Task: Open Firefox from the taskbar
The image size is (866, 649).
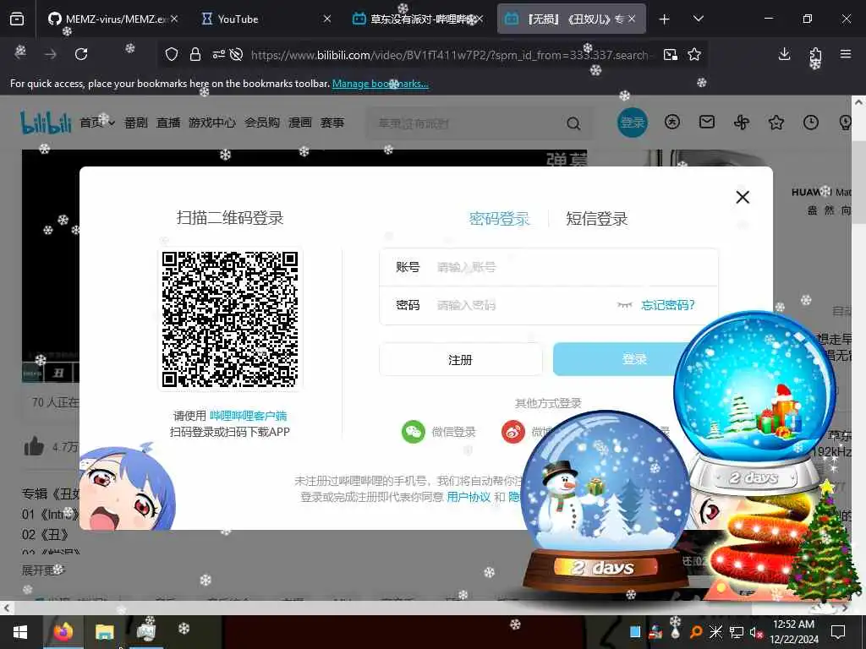Action: [63, 632]
